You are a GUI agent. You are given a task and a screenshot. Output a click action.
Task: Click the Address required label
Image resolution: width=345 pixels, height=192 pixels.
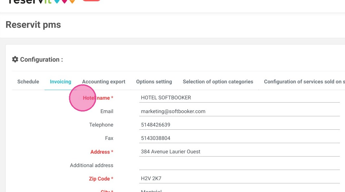[x=102, y=152]
